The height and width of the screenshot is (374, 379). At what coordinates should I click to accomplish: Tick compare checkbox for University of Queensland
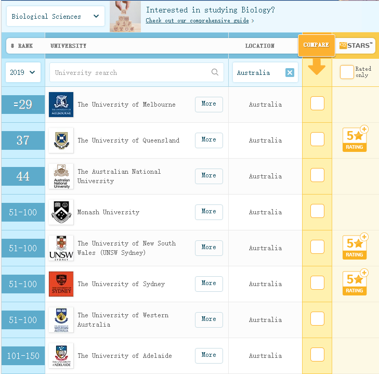point(317,139)
